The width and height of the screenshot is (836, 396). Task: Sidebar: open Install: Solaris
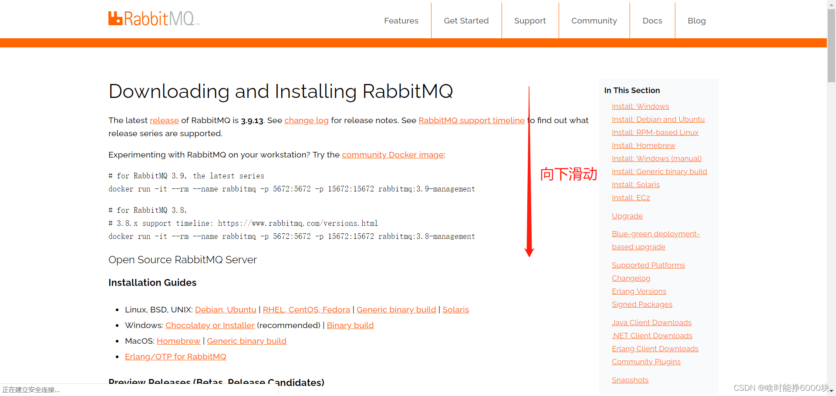(636, 185)
